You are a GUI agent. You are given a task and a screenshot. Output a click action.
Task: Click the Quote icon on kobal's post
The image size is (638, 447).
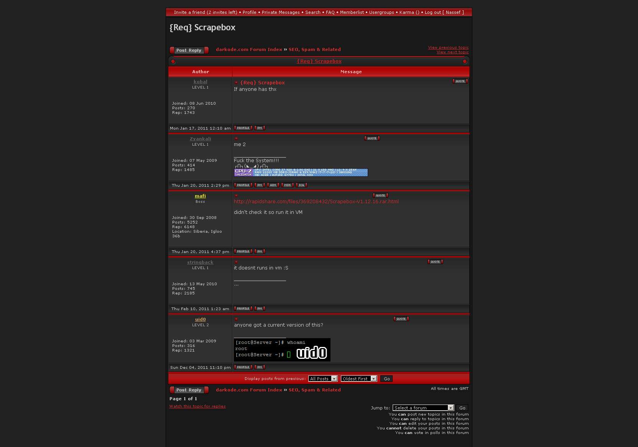click(460, 81)
